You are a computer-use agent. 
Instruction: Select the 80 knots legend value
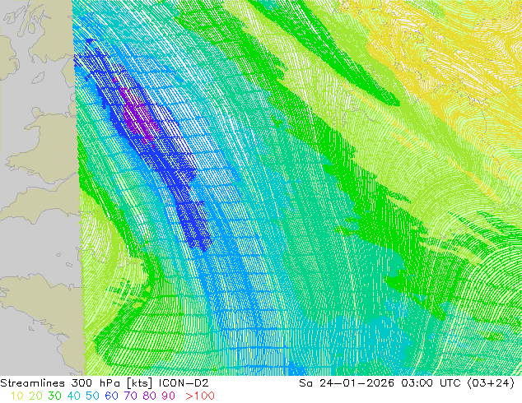[150, 396]
